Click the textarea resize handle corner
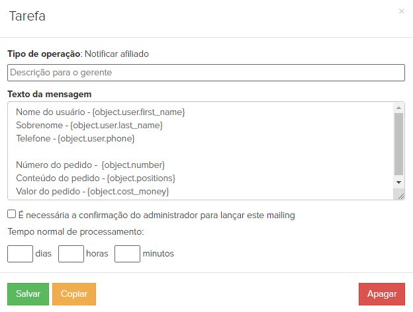 [x=400, y=194]
